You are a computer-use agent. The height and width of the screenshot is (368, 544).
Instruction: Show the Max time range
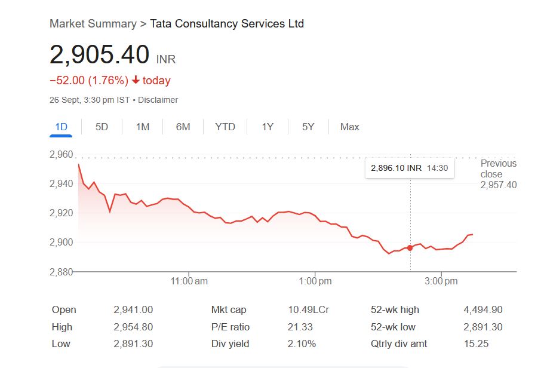(x=350, y=127)
